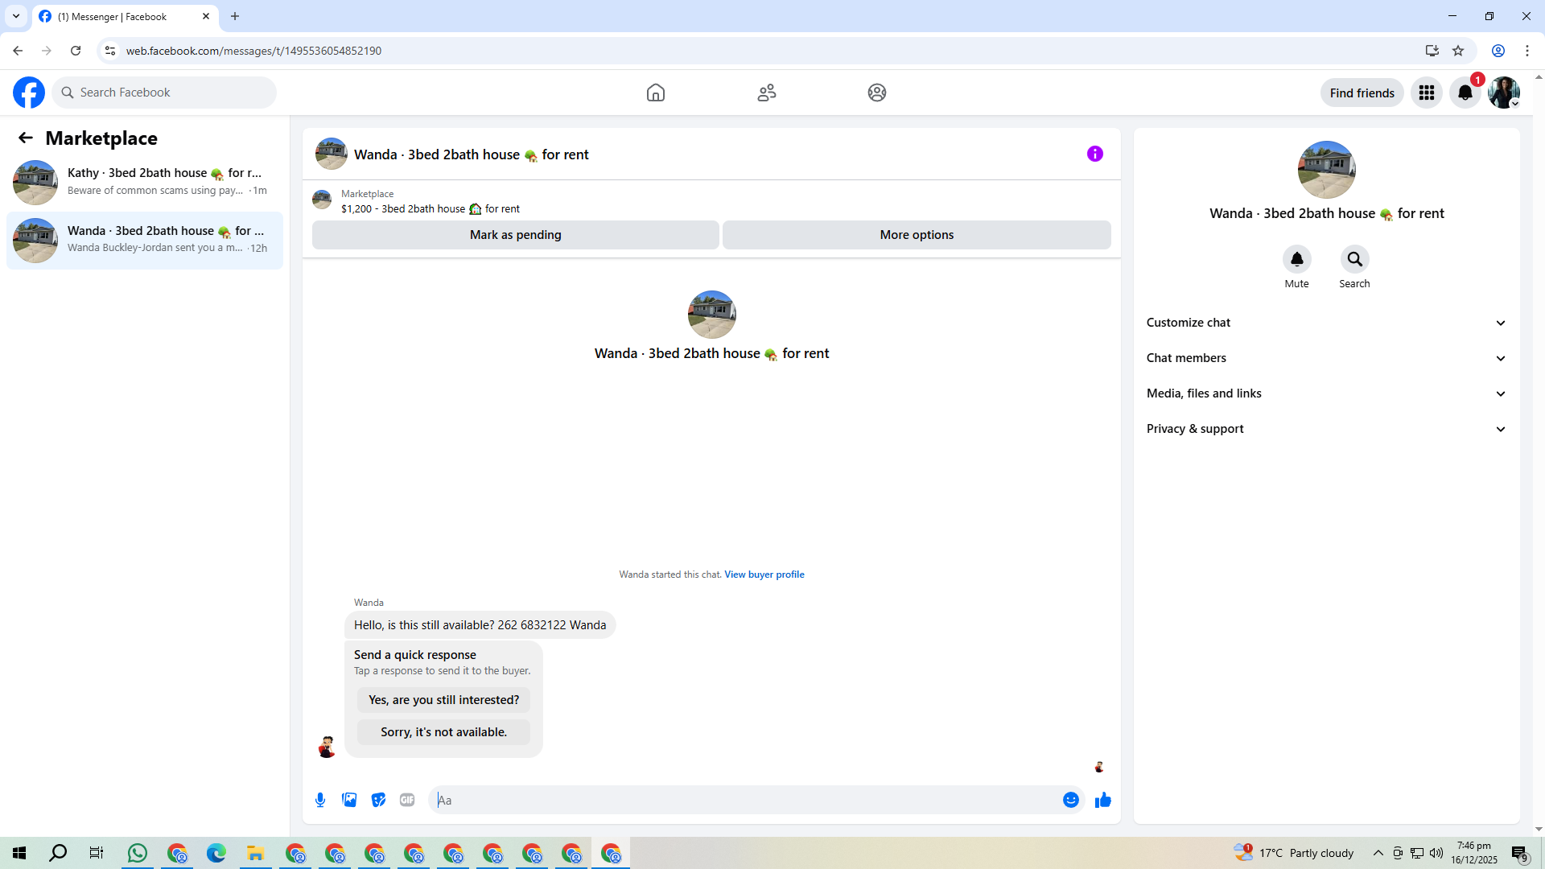The width and height of the screenshot is (1545, 869).
Task: Click Find friends button
Action: (1362, 93)
